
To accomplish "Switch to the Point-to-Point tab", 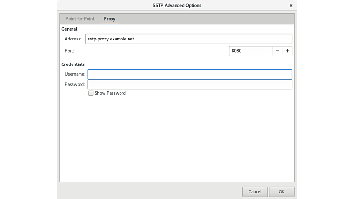I will [80, 19].
